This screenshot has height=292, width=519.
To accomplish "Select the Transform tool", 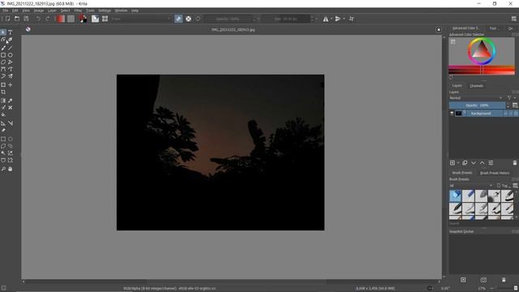I will pos(3,85).
